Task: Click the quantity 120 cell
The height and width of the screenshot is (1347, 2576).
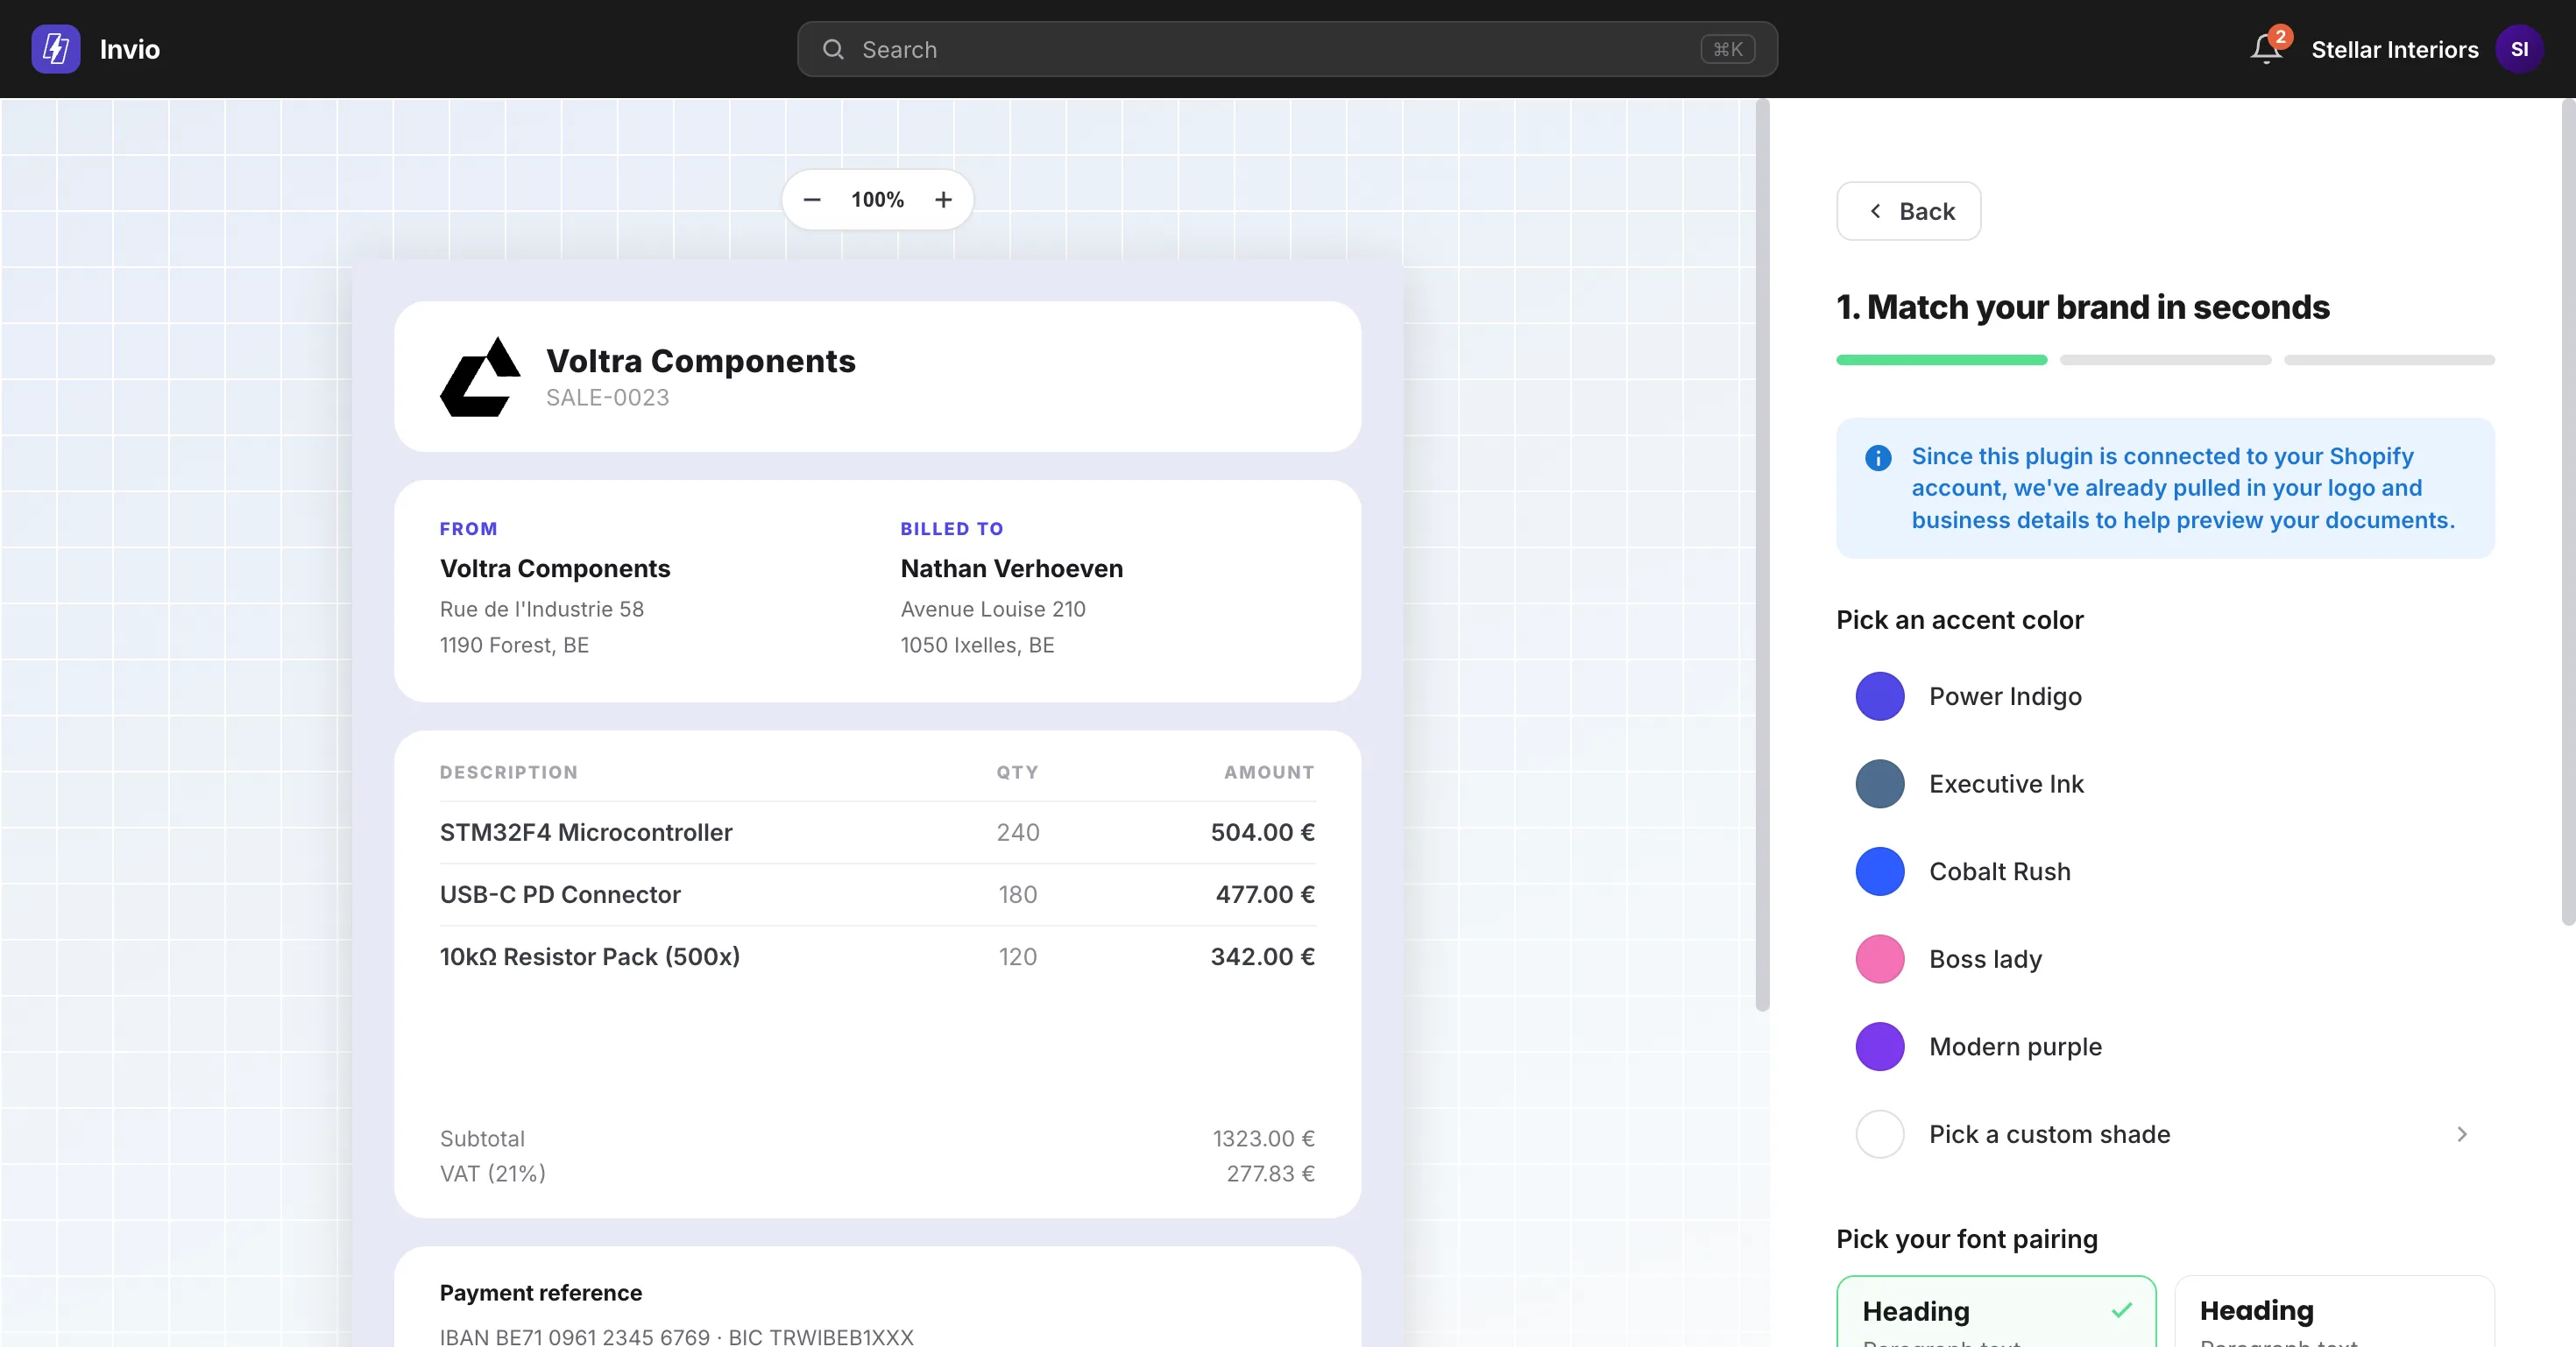Action: tap(1018, 956)
